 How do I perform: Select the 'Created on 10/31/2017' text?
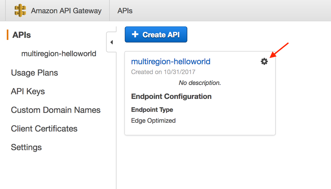click(163, 72)
